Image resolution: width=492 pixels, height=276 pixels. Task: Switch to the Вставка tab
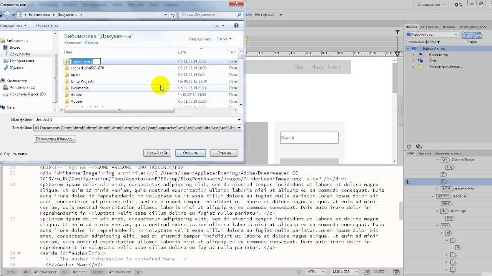point(449,27)
